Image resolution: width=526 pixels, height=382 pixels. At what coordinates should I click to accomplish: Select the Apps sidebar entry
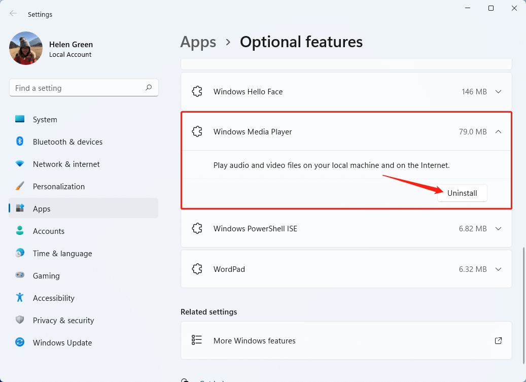pyautogui.click(x=84, y=209)
